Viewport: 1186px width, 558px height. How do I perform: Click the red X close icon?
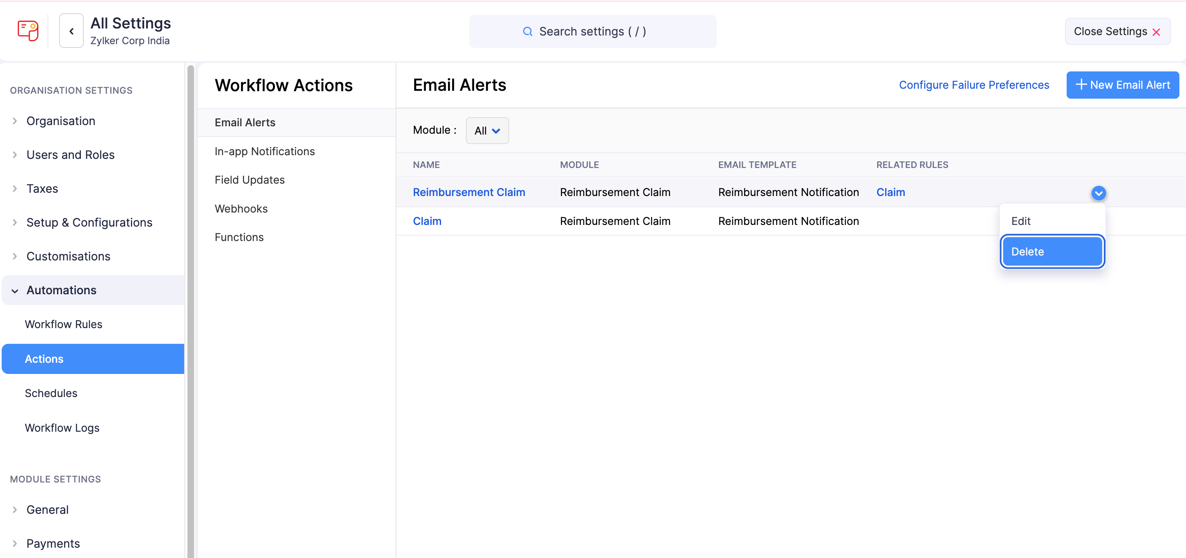[x=1156, y=32]
